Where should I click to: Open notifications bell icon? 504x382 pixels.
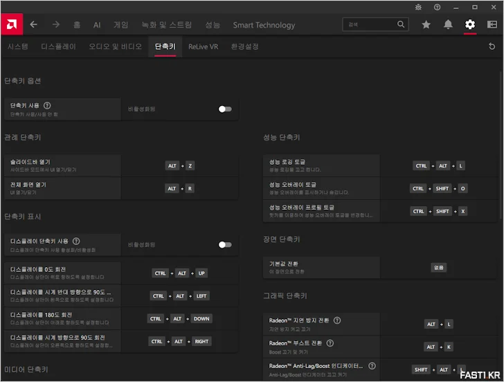(448, 24)
